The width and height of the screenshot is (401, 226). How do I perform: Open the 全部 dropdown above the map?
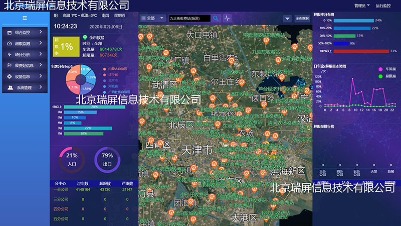click(152, 18)
